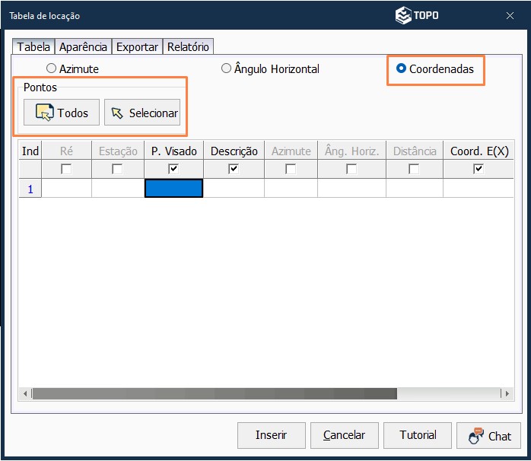Toggle the Âng. Horiz. column checkbox

click(x=351, y=169)
